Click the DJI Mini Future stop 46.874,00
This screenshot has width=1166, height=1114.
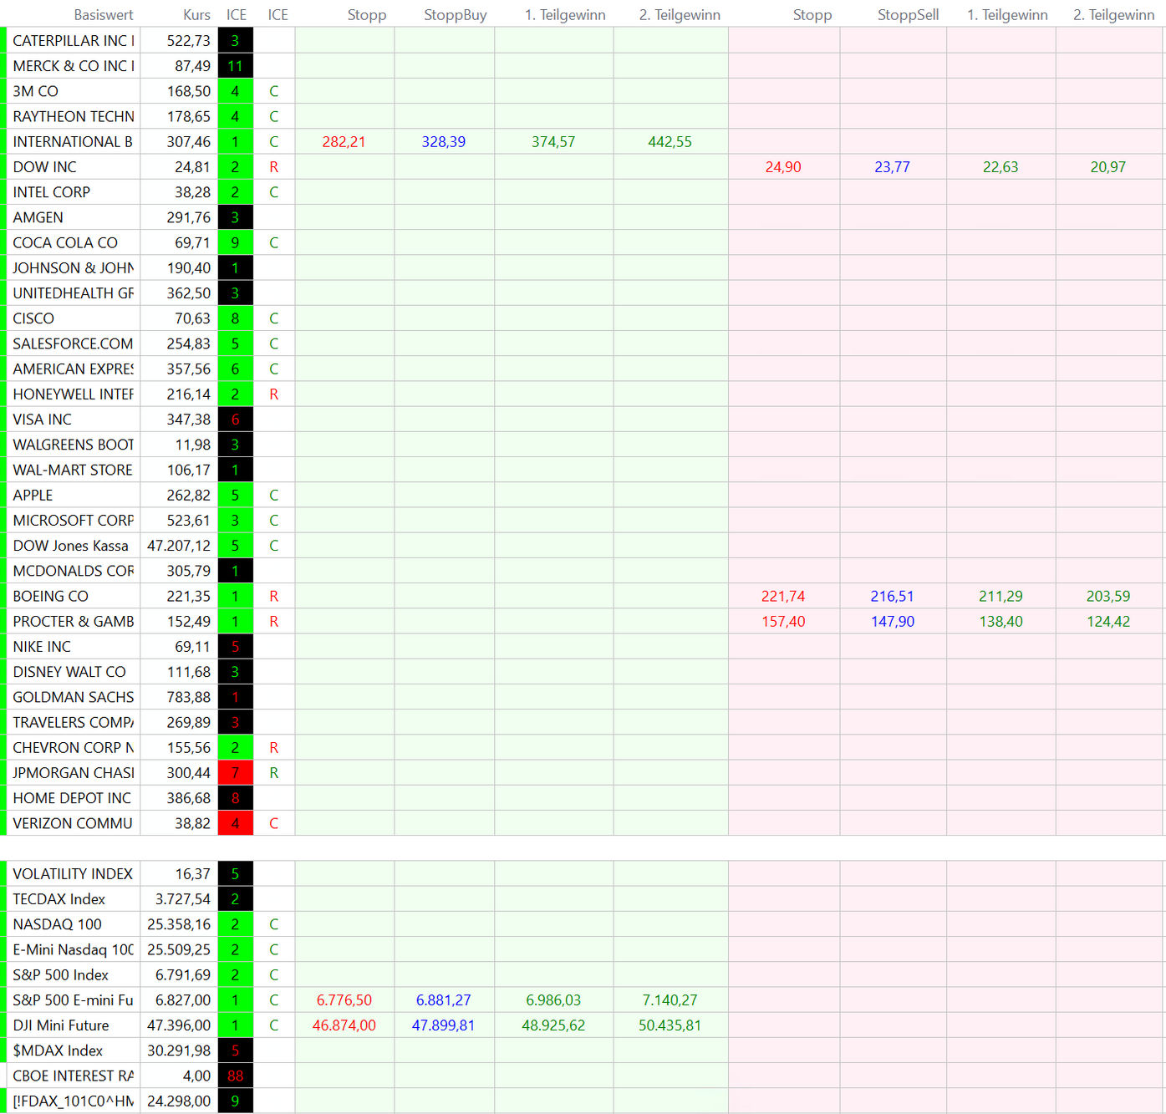[344, 1025]
